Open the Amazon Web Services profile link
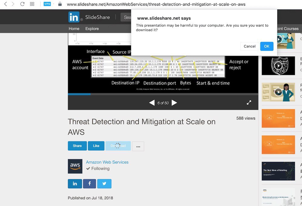 click(x=107, y=162)
